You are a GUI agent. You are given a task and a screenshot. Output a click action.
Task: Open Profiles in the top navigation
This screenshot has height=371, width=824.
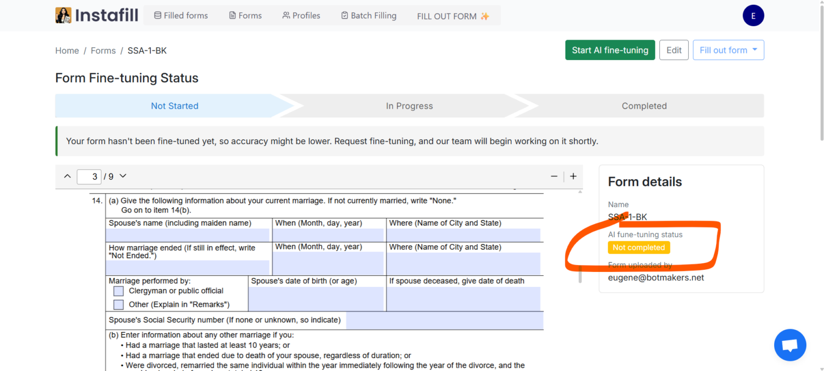(x=301, y=16)
